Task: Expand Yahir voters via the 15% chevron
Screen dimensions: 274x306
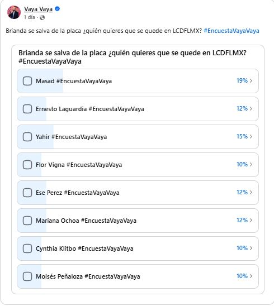Action: (251, 136)
